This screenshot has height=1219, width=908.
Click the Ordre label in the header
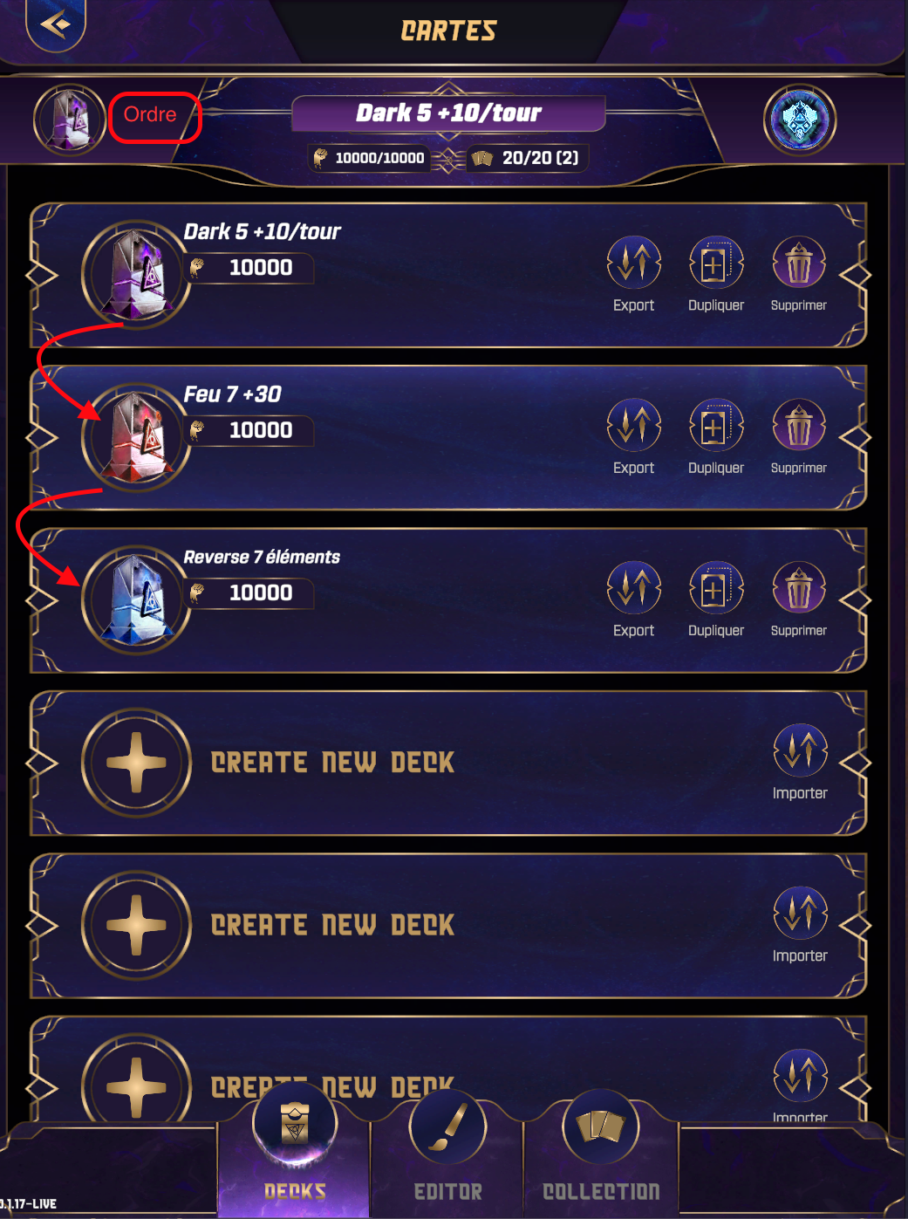(x=150, y=114)
